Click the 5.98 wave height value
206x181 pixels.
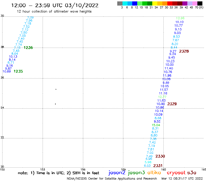click(148, 162)
